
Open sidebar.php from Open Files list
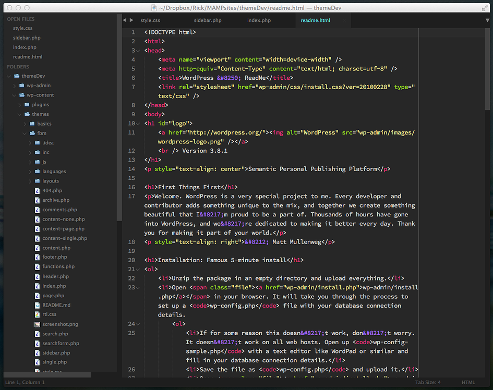[x=27, y=38]
